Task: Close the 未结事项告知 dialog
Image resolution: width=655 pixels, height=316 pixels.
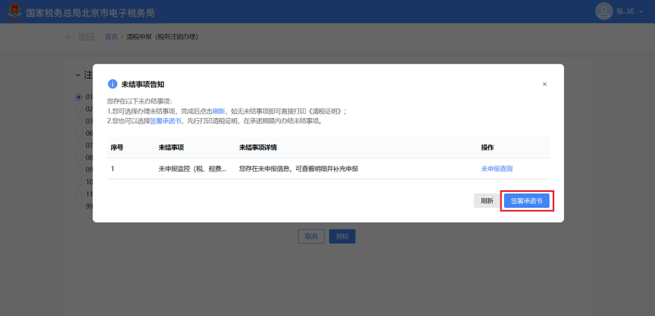Action: pyautogui.click(x=545, y=84)
